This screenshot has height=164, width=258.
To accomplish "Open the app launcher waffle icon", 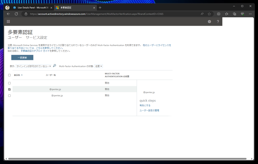I will 8,21.
